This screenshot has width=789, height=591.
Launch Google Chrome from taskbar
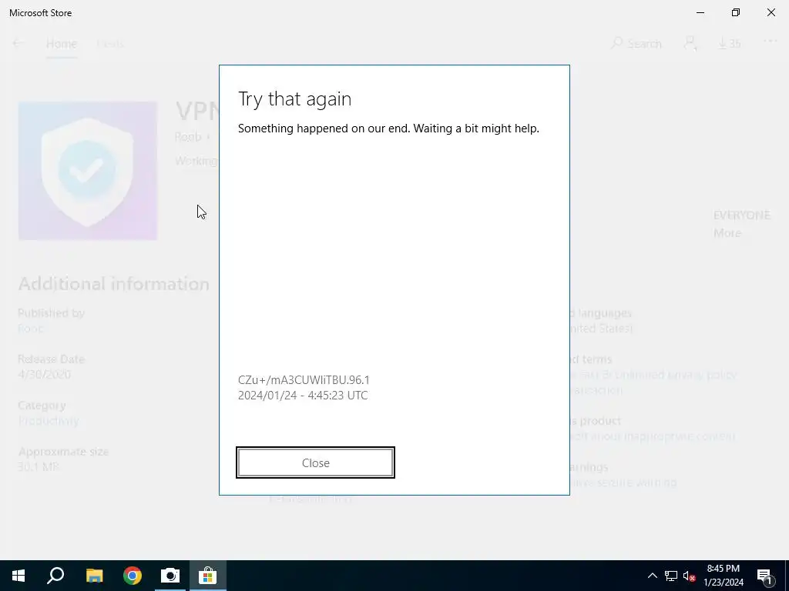(x=133, y=576)
